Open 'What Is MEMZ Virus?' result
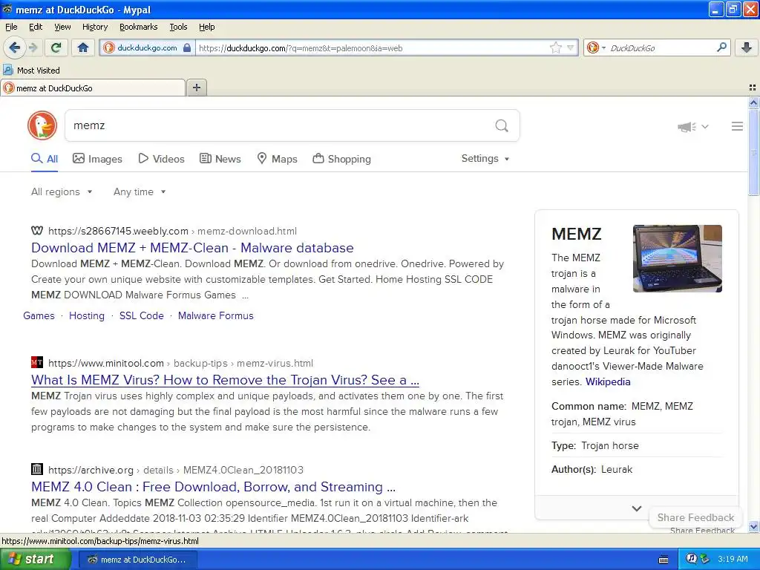The height and width of the screenshot is (570, 760). (226, 379)
